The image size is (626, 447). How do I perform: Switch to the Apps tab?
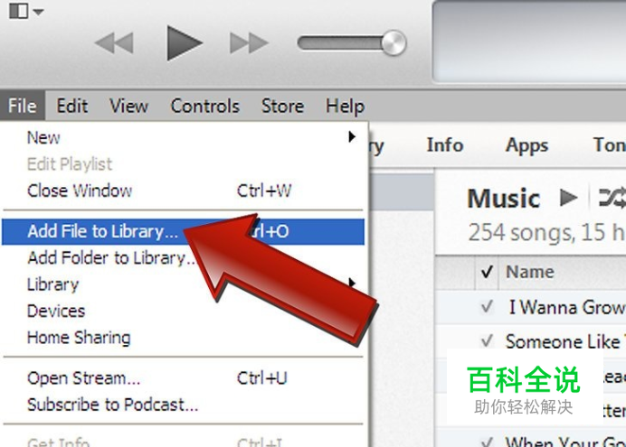527,145
